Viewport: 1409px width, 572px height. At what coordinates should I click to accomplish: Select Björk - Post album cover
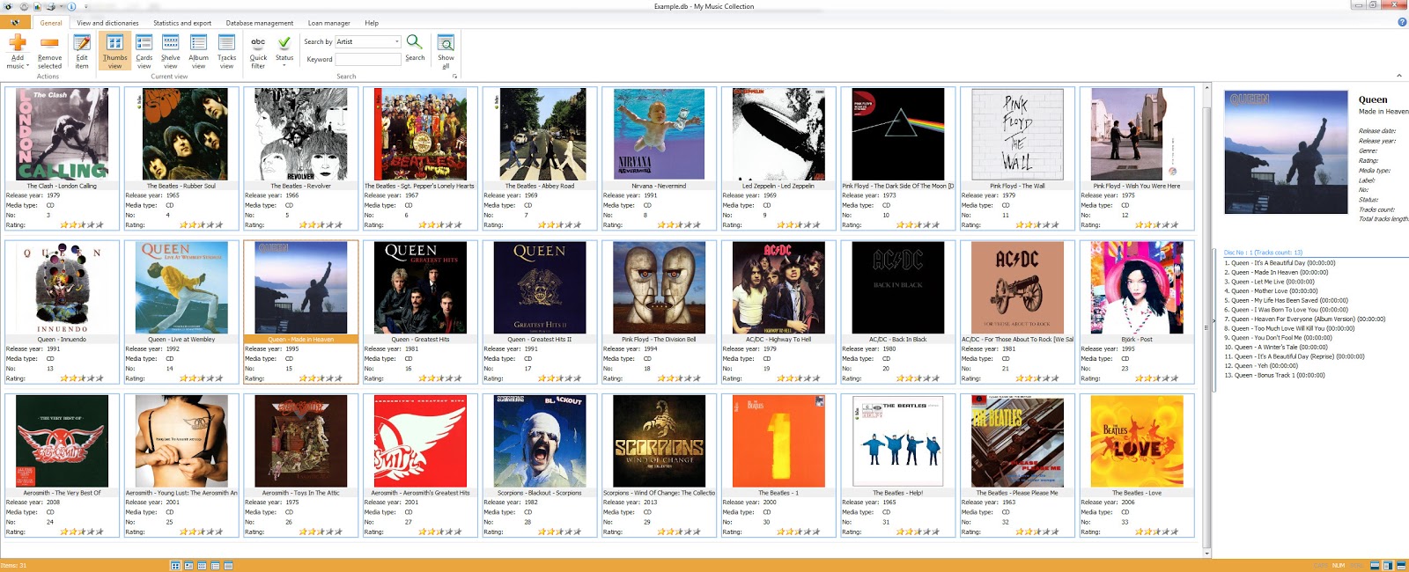[1137, 288]
